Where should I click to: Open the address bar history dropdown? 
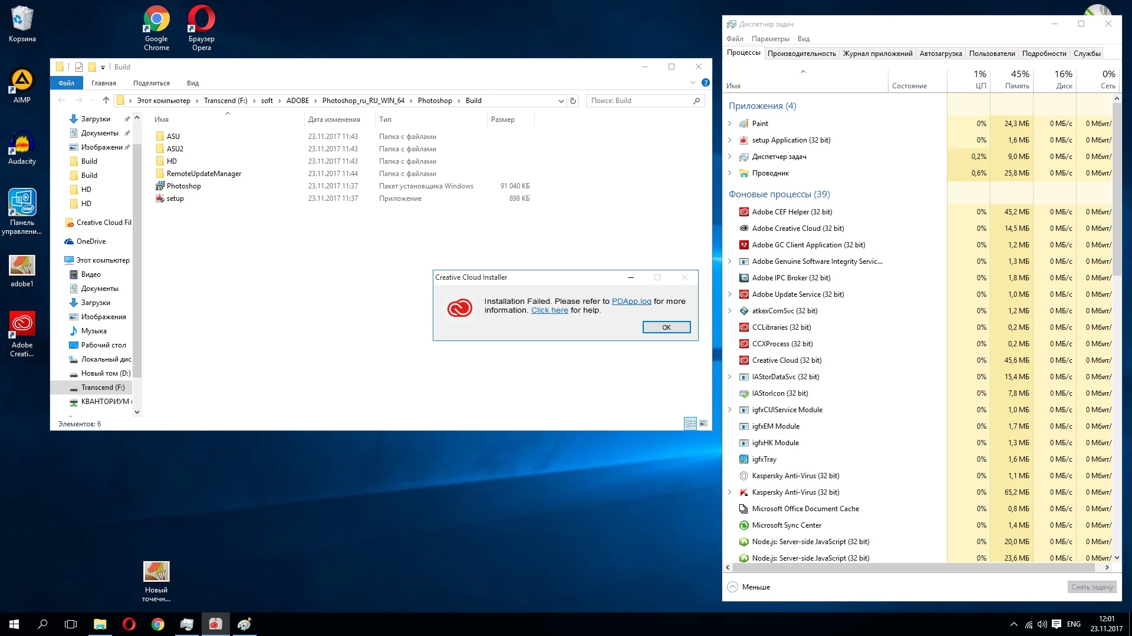tap(561, 101)
